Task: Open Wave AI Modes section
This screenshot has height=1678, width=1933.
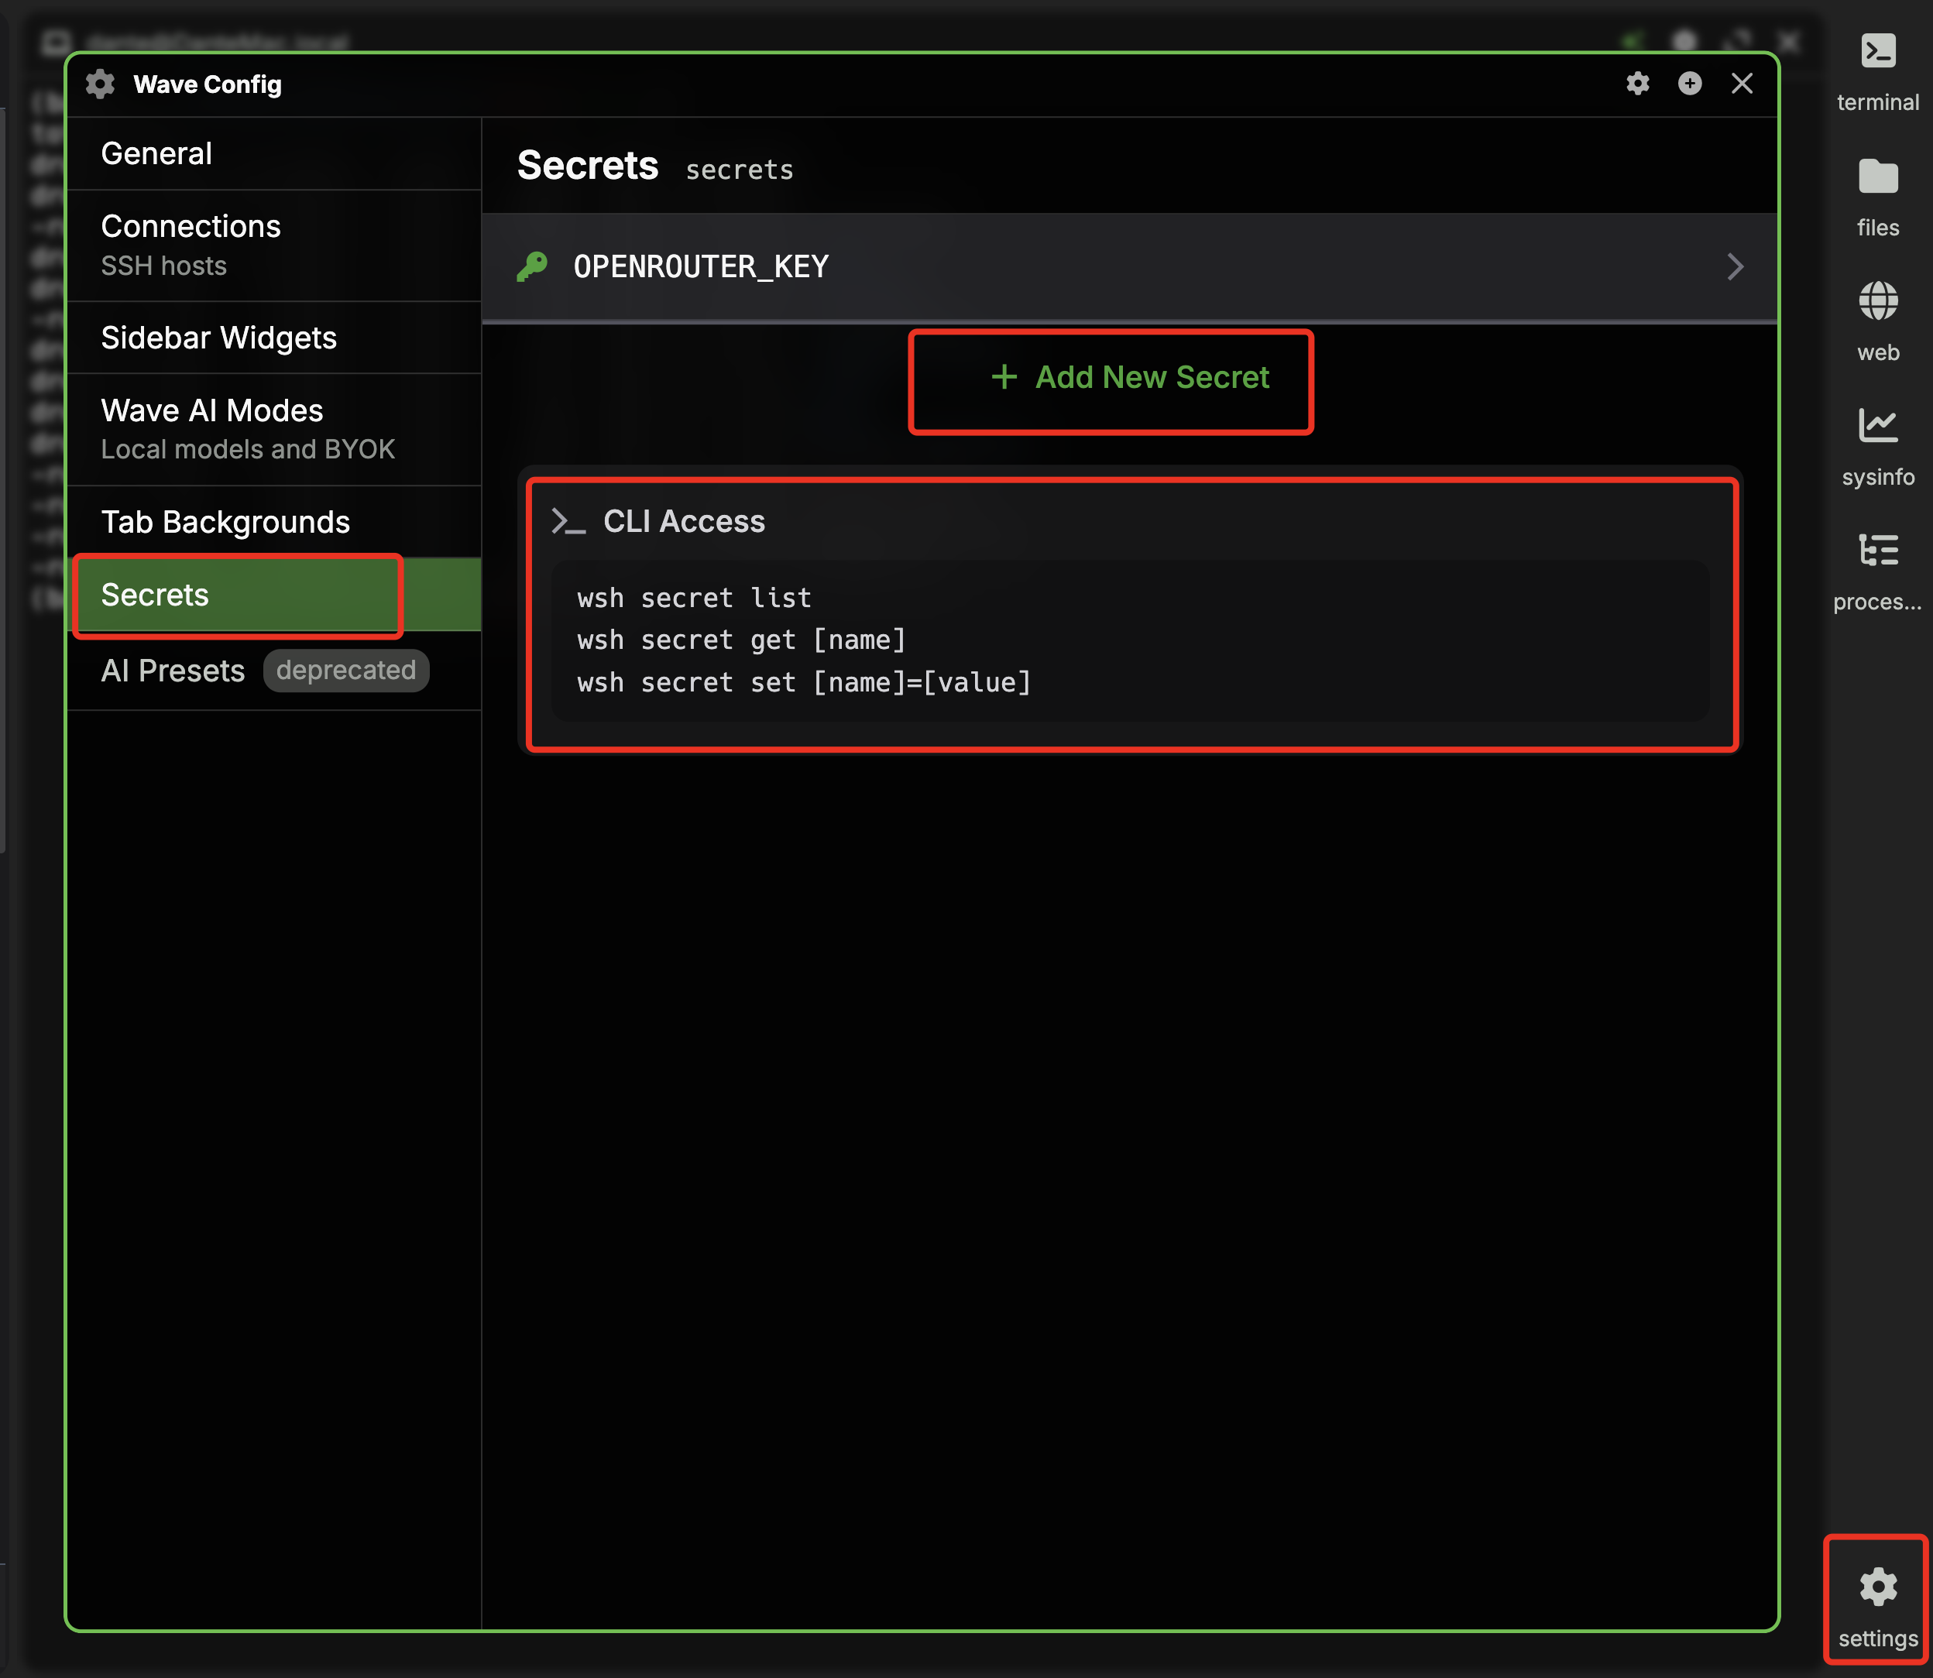Action: click(x=274, y=430)
